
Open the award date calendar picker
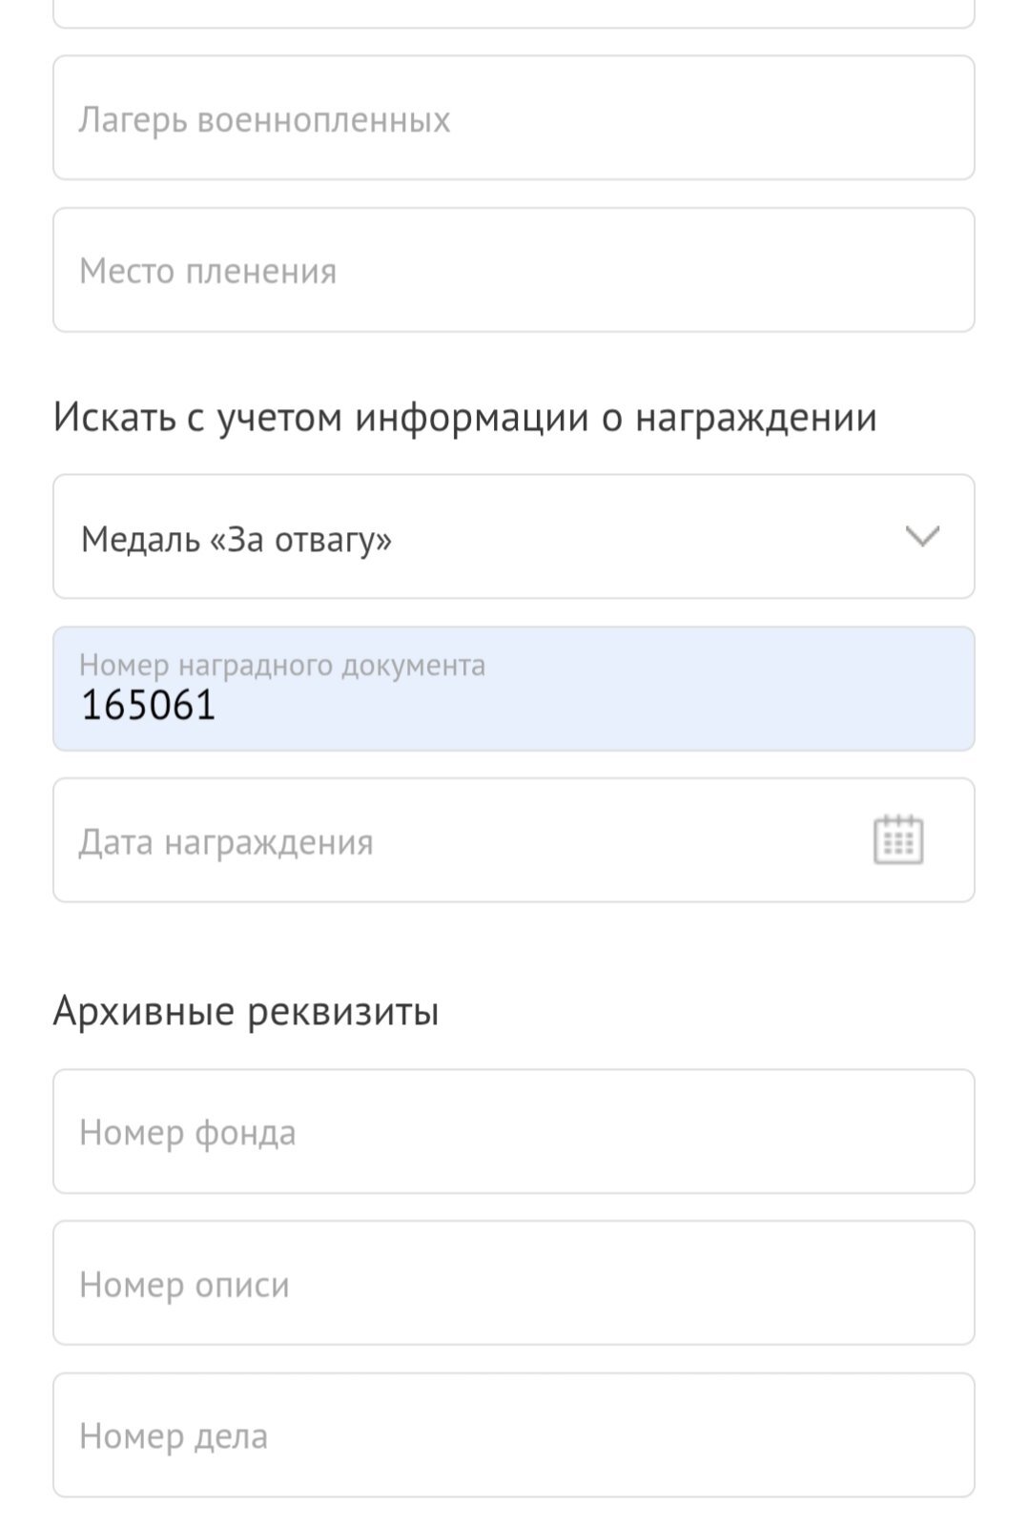pos(898,840)
